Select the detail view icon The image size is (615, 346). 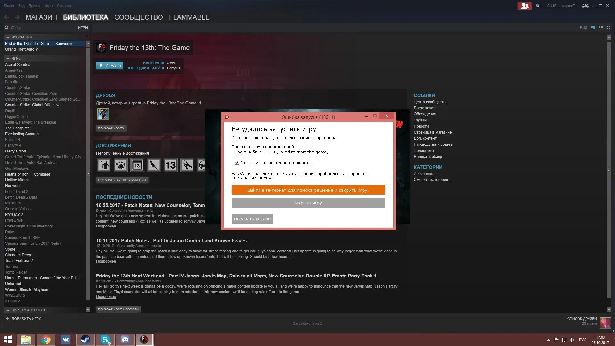pyautogui.click(x=593, y=28)
